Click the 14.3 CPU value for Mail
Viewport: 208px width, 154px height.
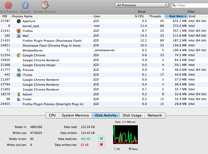click(x=144, y=36)
